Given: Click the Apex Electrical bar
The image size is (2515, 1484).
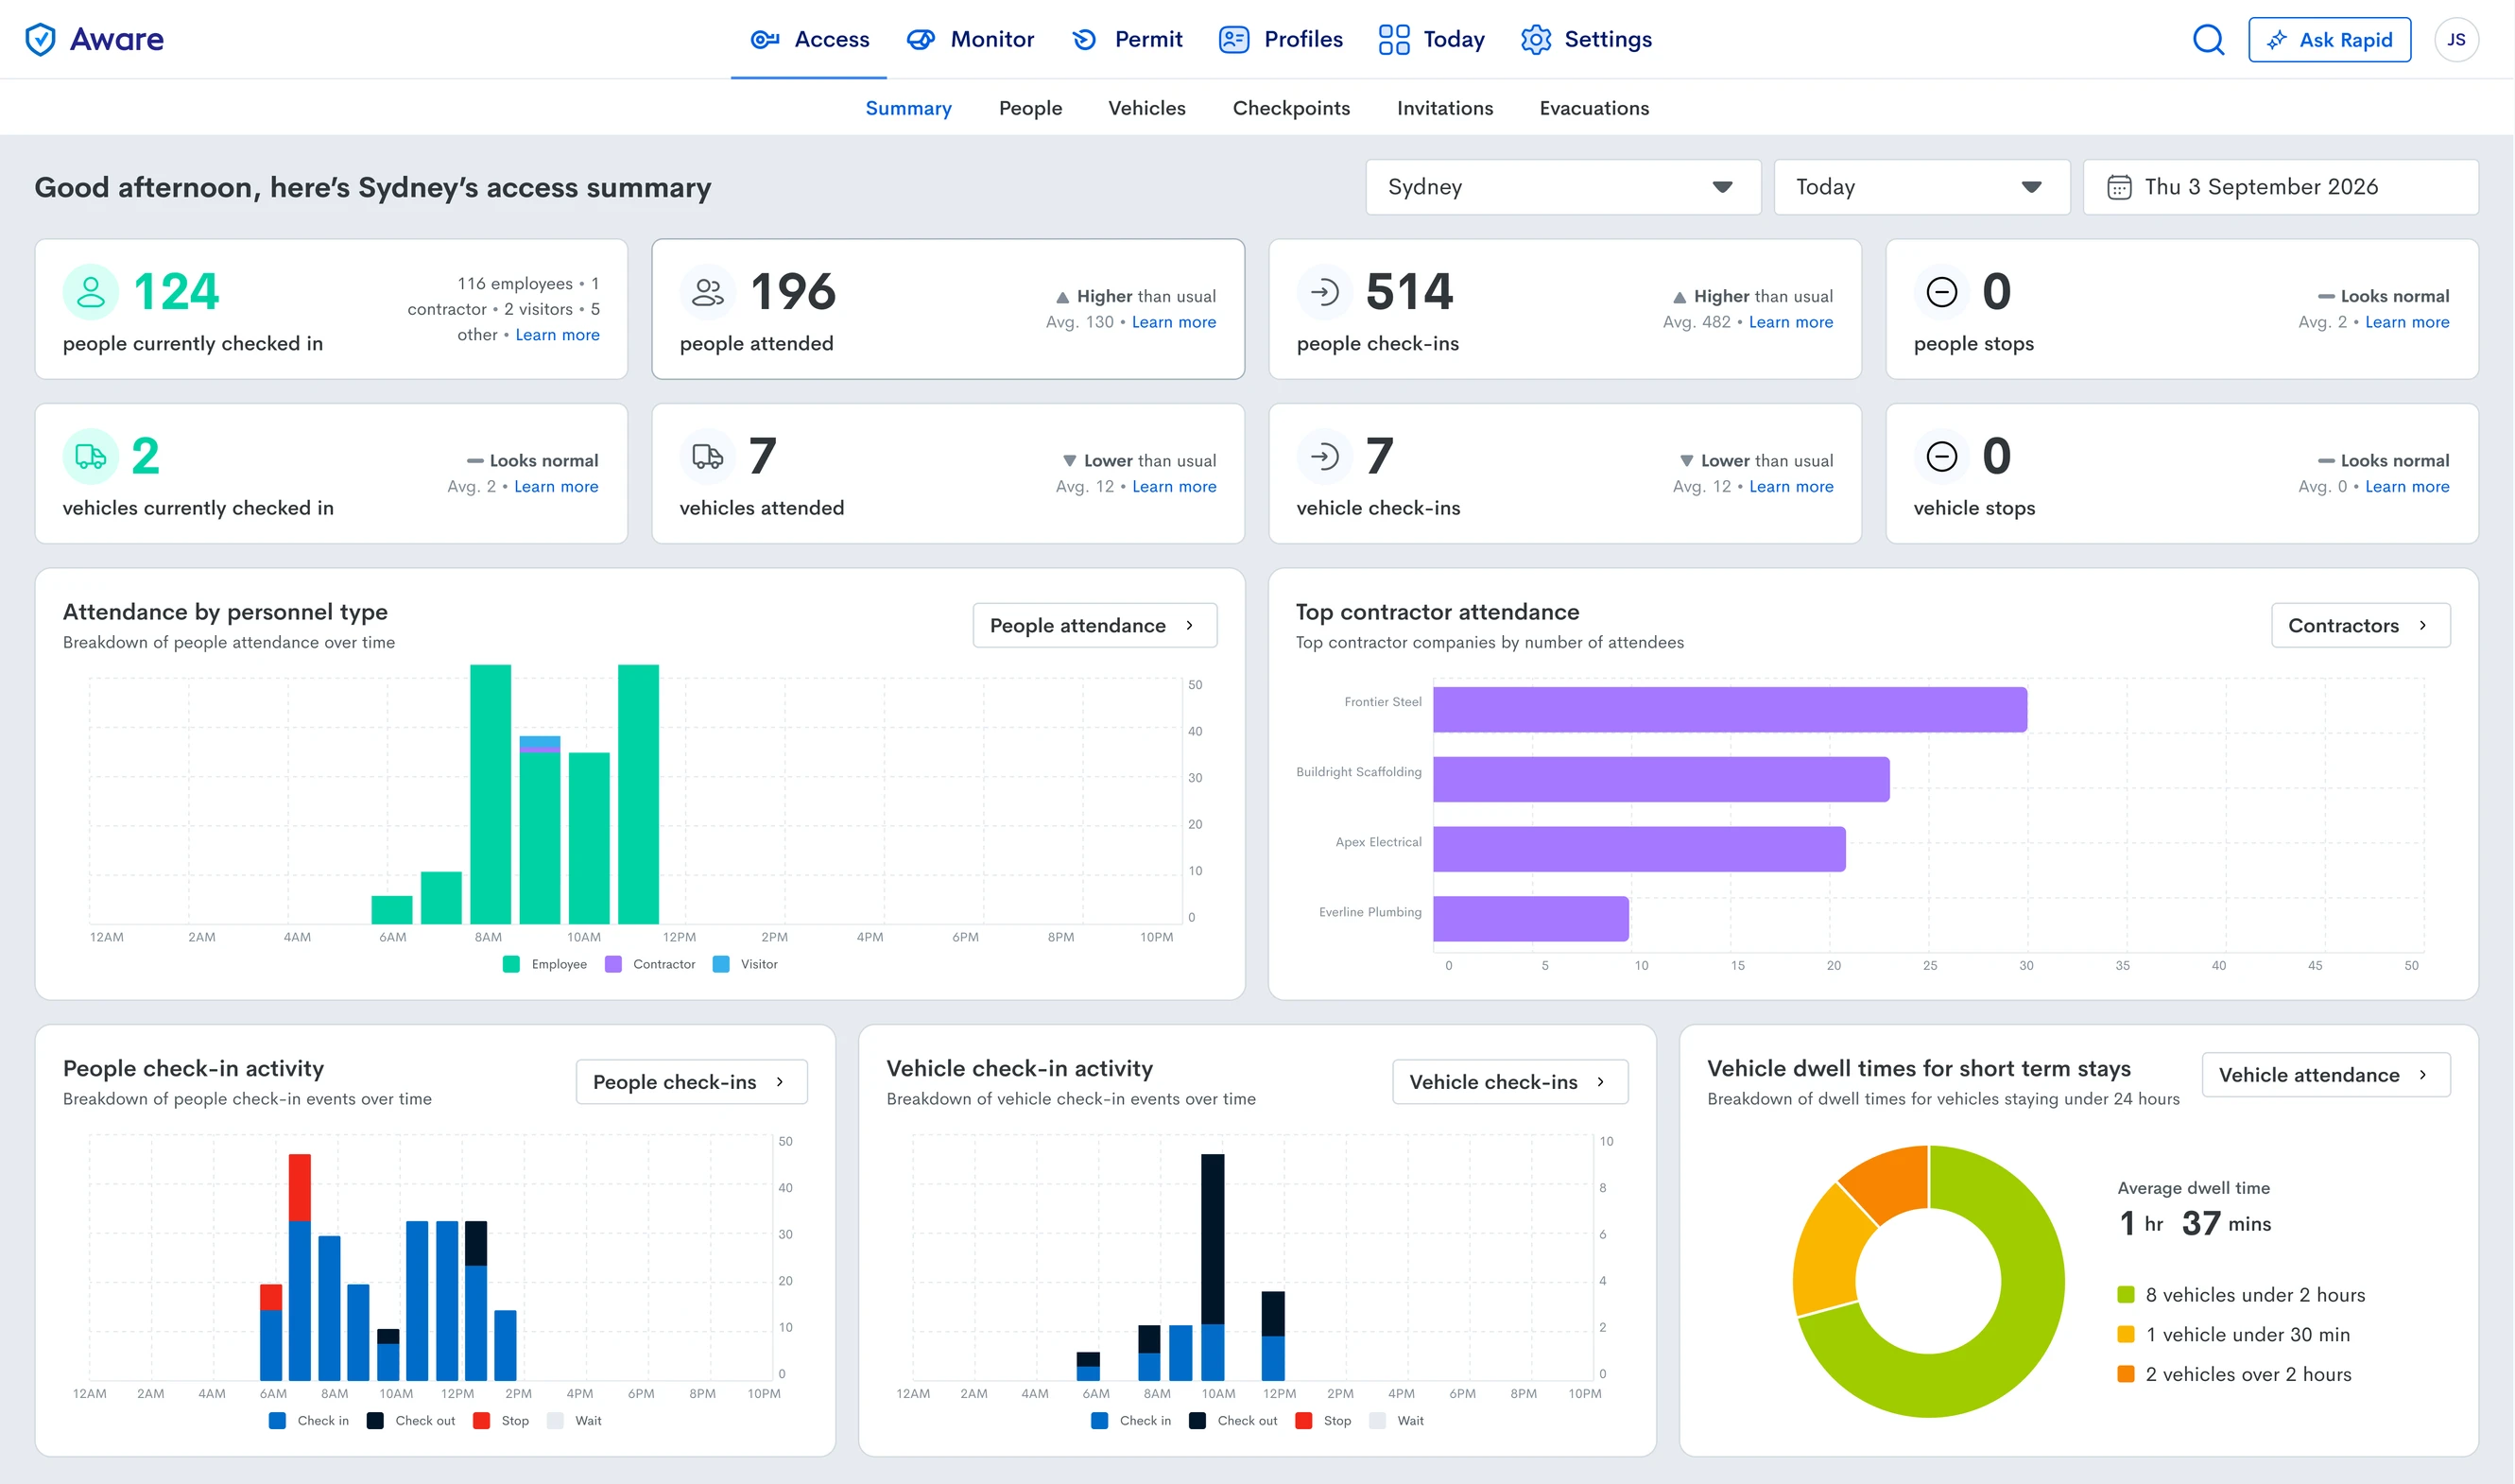Looking at the screenshot, I should click(x=1638, y=849).
